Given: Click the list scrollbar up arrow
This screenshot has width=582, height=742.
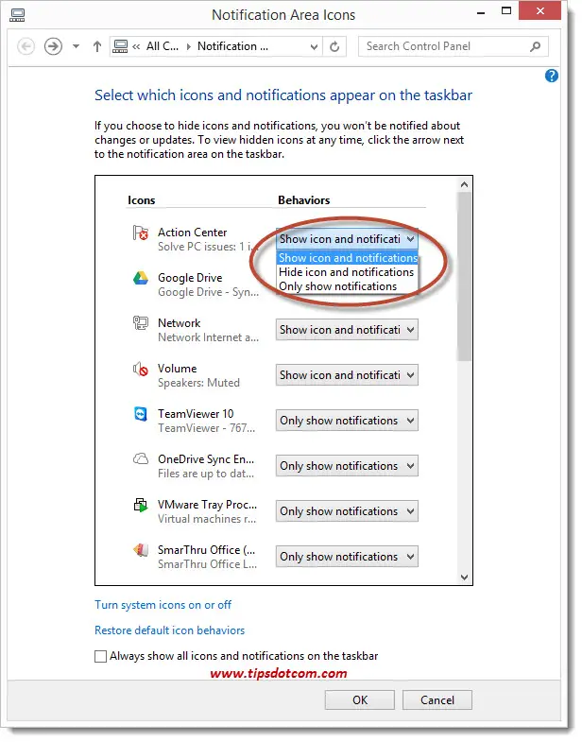Looking at the screenshot, I should (x=464, y=184).
